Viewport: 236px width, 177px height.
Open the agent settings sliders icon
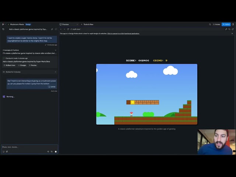tap(52, 152)
